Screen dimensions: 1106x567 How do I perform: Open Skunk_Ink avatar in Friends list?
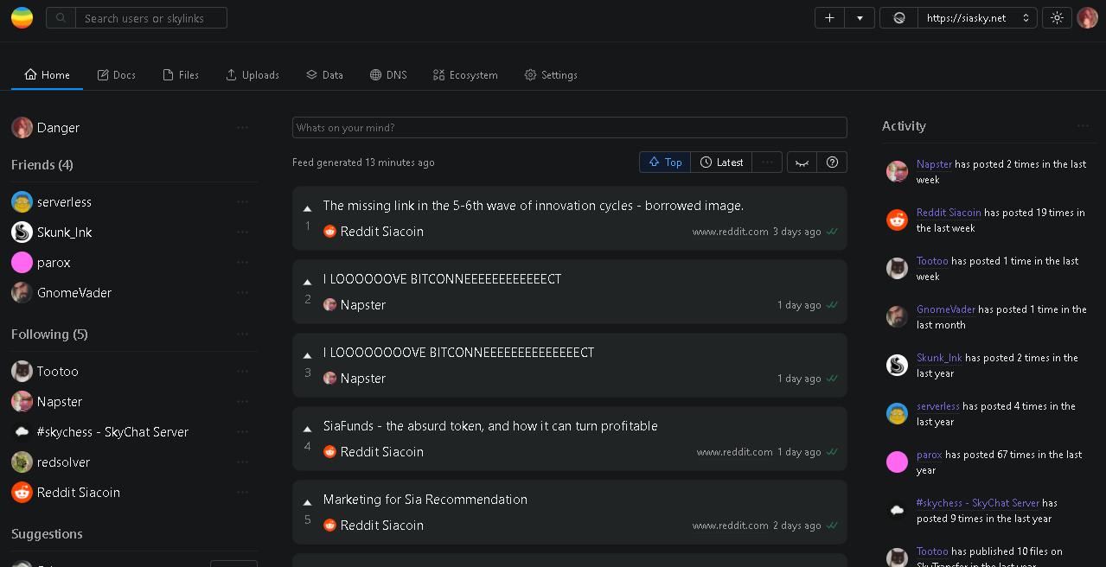pos(22,233)
